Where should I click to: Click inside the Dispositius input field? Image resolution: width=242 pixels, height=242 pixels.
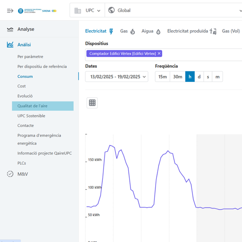[202, 54]
